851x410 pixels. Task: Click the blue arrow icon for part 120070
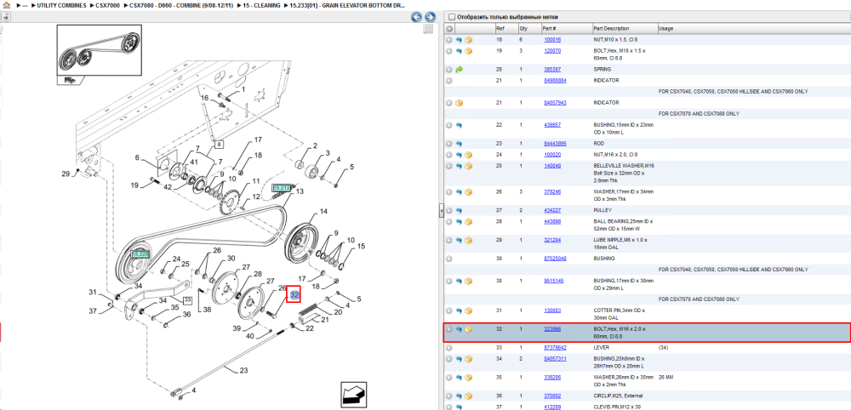(x=460, y=51)
